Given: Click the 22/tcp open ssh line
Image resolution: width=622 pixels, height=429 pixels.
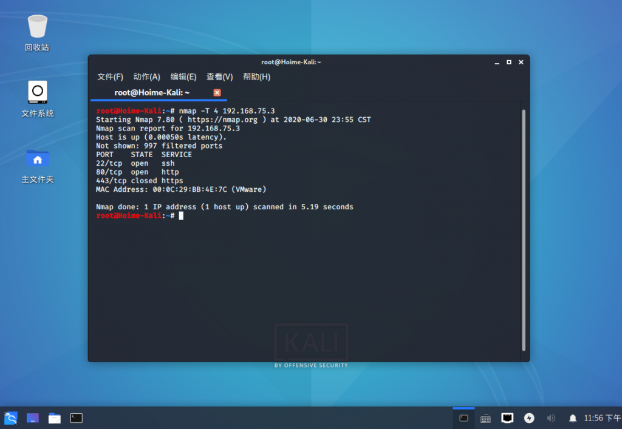Looking at the screenshot, I should [x=135, y=163].
